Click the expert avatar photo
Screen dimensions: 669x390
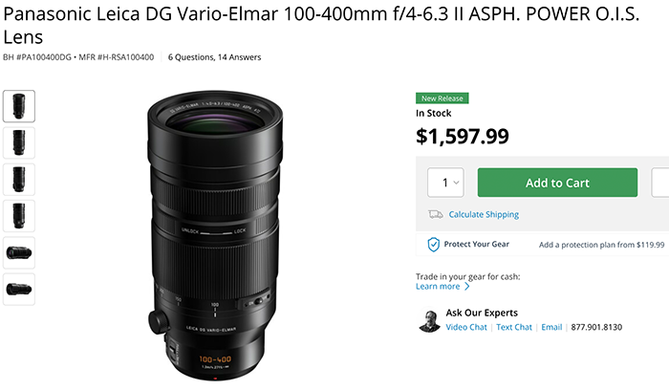point(429,321)
